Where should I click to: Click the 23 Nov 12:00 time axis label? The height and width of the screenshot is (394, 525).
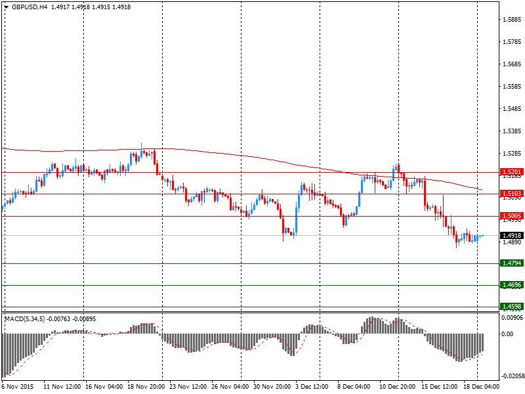tap(188, 387)
